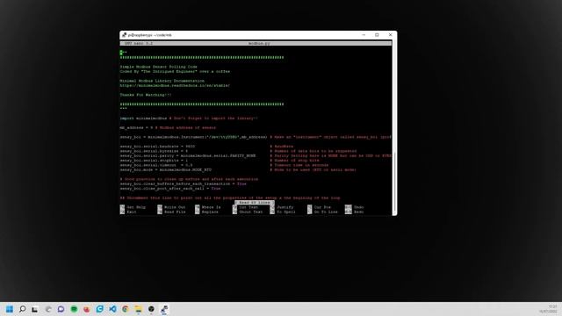This screenshot has height=316, width=562.
Task: Click "Cur Pos" in nano shortcut bar
Action: pyautogui.click(x=322, y=207)
